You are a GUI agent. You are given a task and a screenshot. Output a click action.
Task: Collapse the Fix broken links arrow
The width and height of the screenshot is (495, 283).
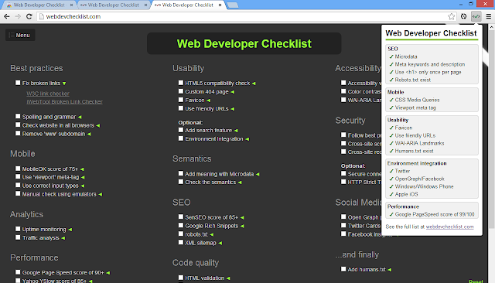(x=64, y=84)
